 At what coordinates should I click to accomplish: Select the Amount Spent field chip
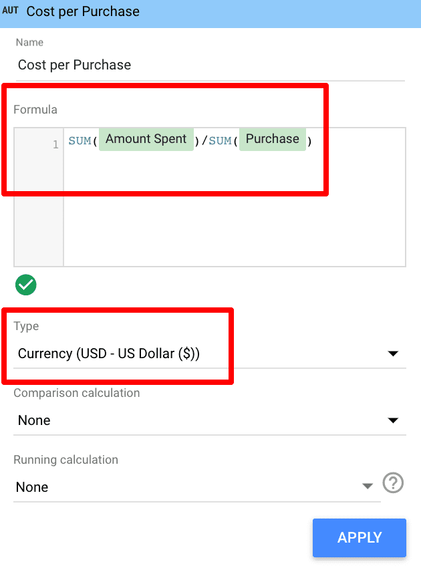(146, 139)
